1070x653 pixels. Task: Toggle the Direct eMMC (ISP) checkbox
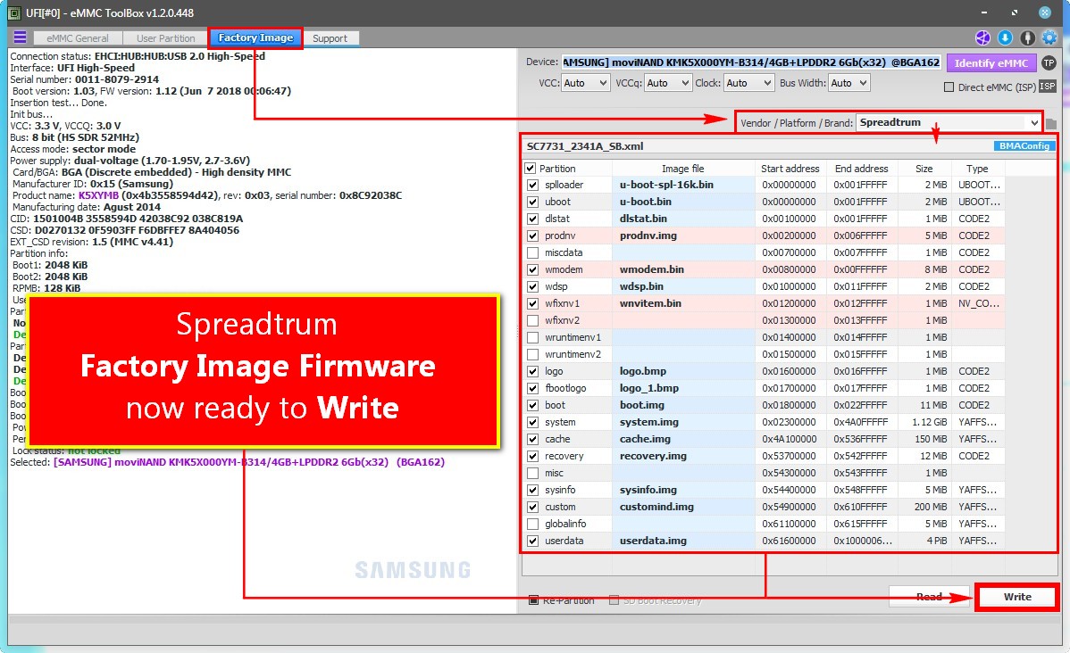(949, 87)
